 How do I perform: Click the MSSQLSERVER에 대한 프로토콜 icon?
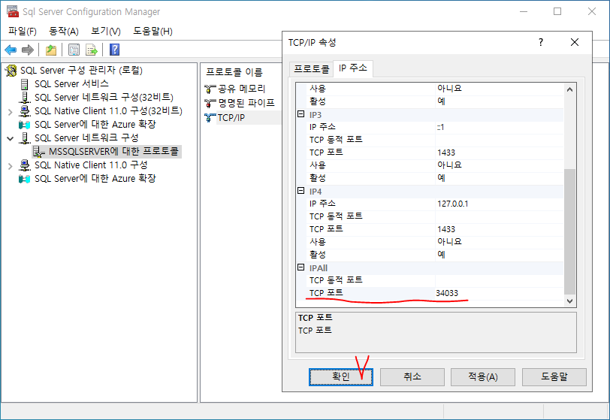(x=38, y=152)
